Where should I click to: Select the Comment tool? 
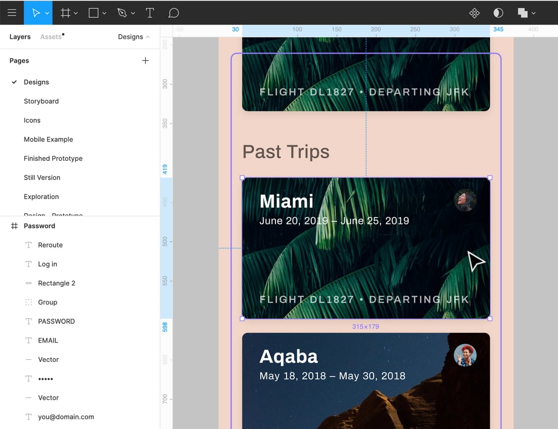tap(174, 12)
